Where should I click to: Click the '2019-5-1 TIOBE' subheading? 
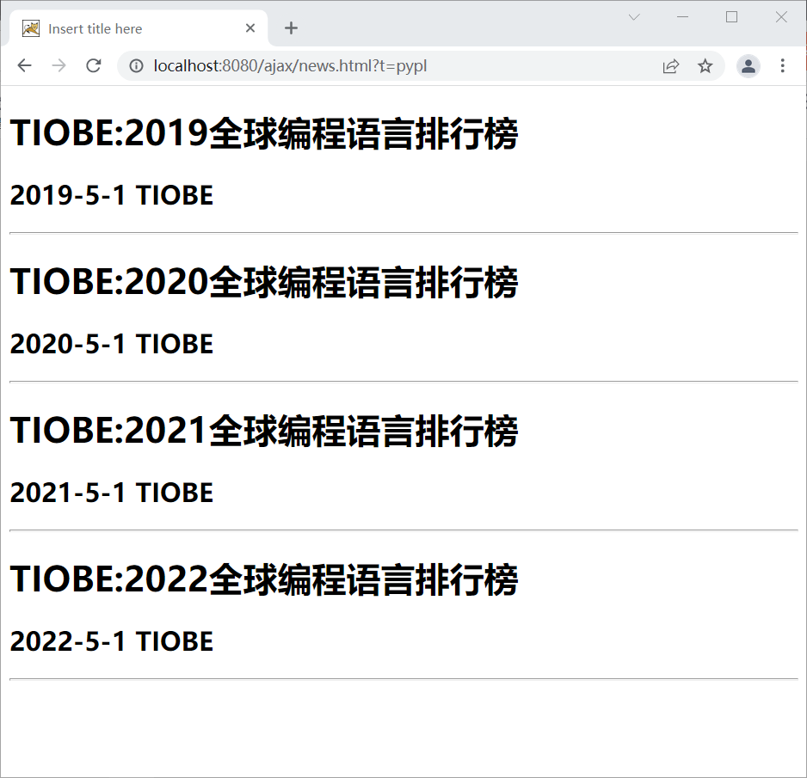111,195
